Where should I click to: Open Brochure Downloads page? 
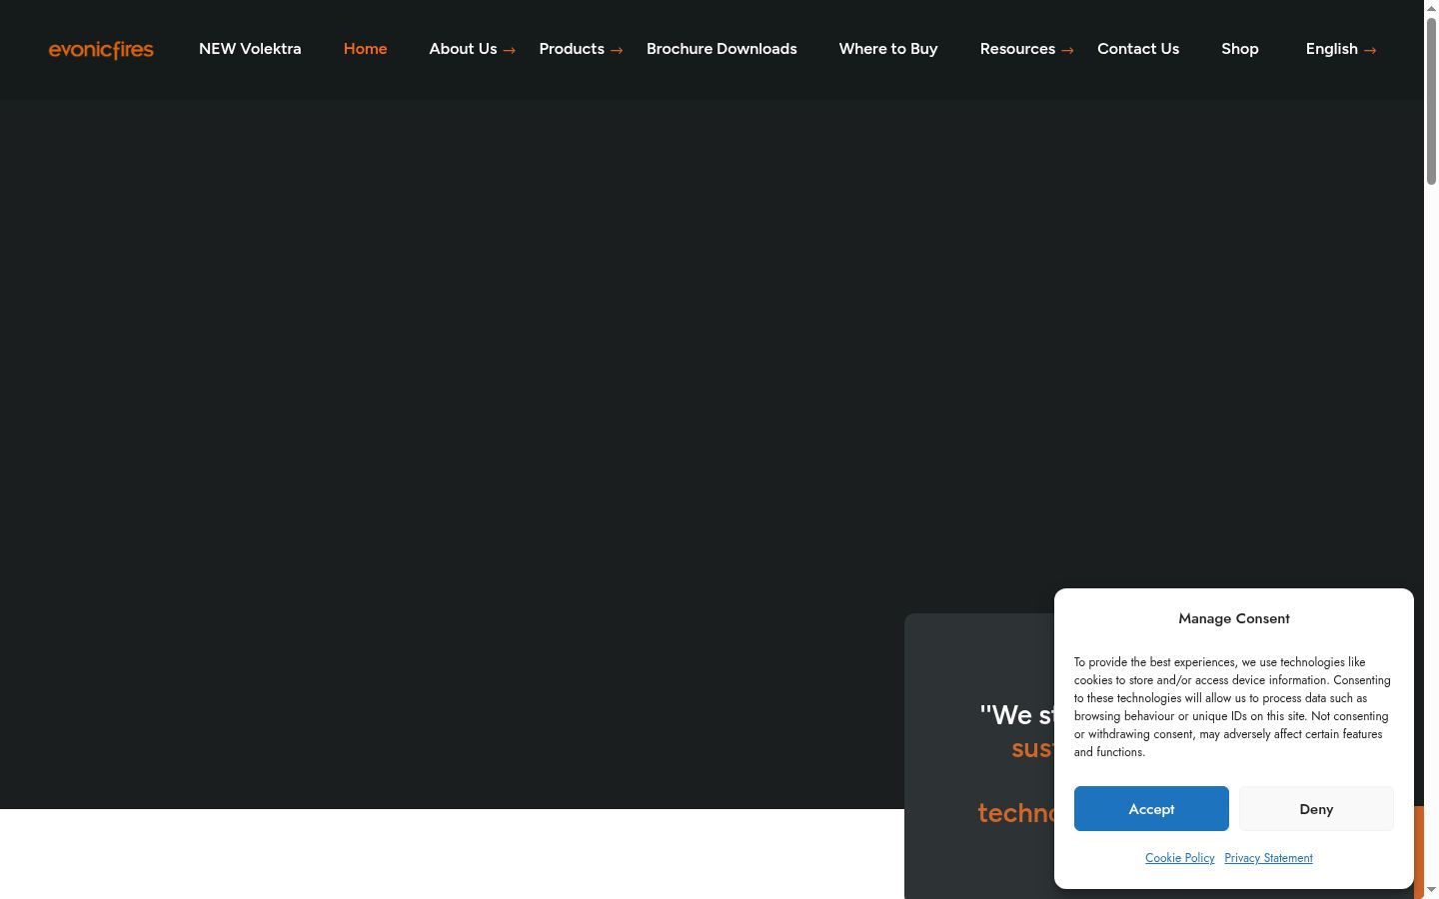(721, 49)
